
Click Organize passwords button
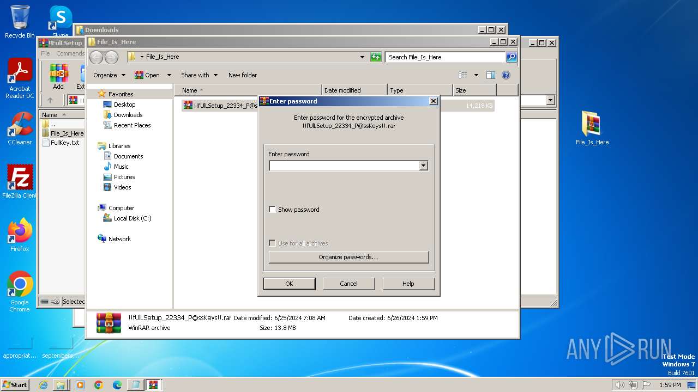coord(348,257)
